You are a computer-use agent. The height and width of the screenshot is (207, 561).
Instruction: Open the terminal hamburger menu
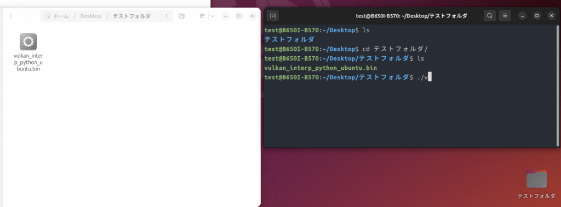[x=505, y=16]
